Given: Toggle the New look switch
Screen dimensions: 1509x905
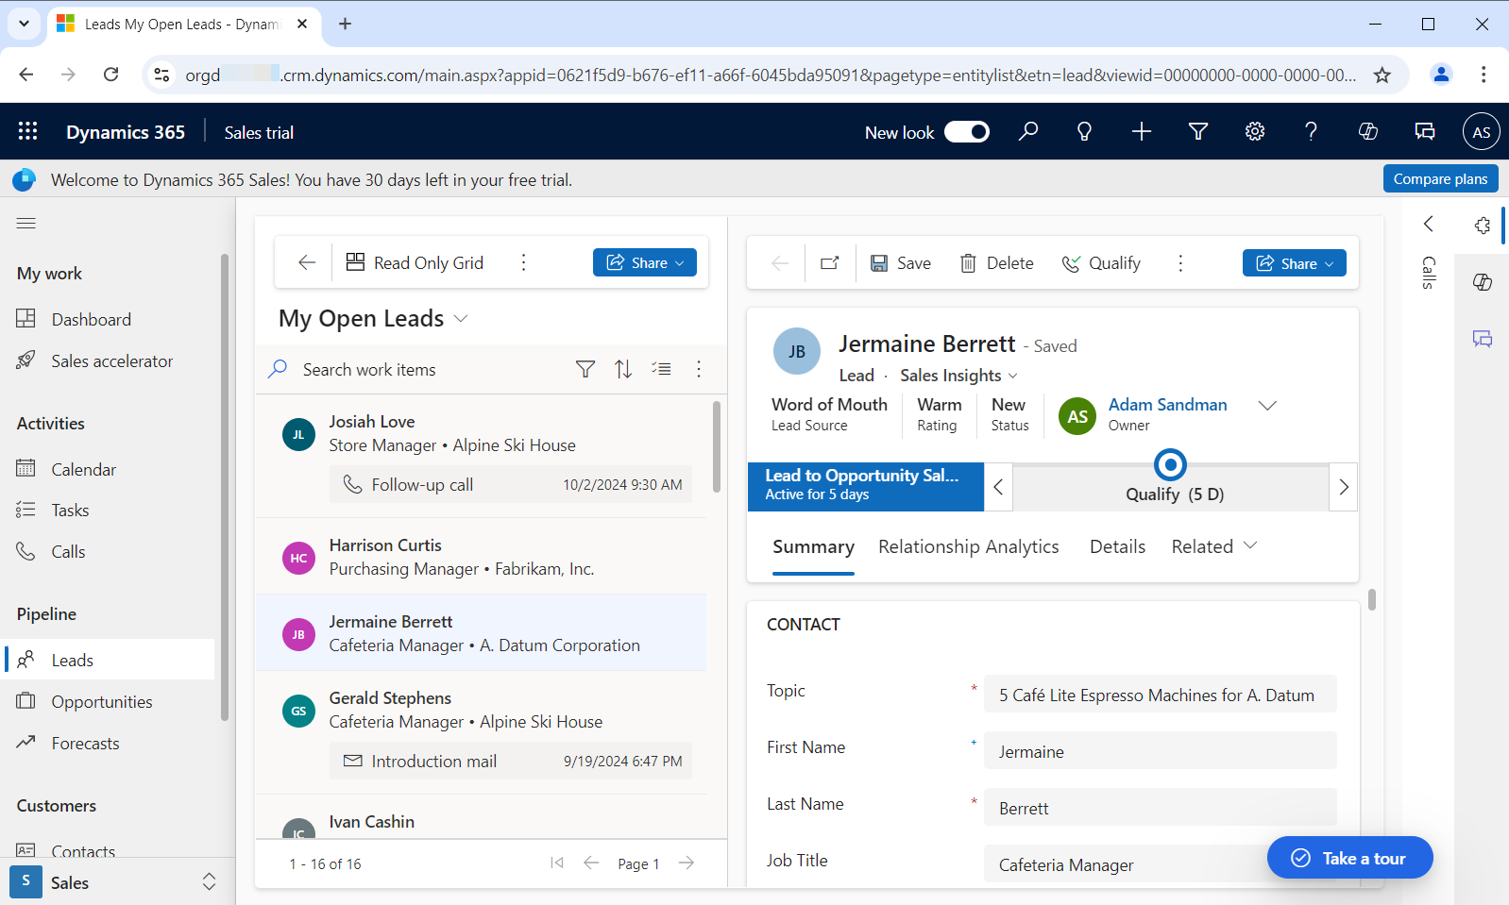Looking at the screenshot, I should [967, 132].
